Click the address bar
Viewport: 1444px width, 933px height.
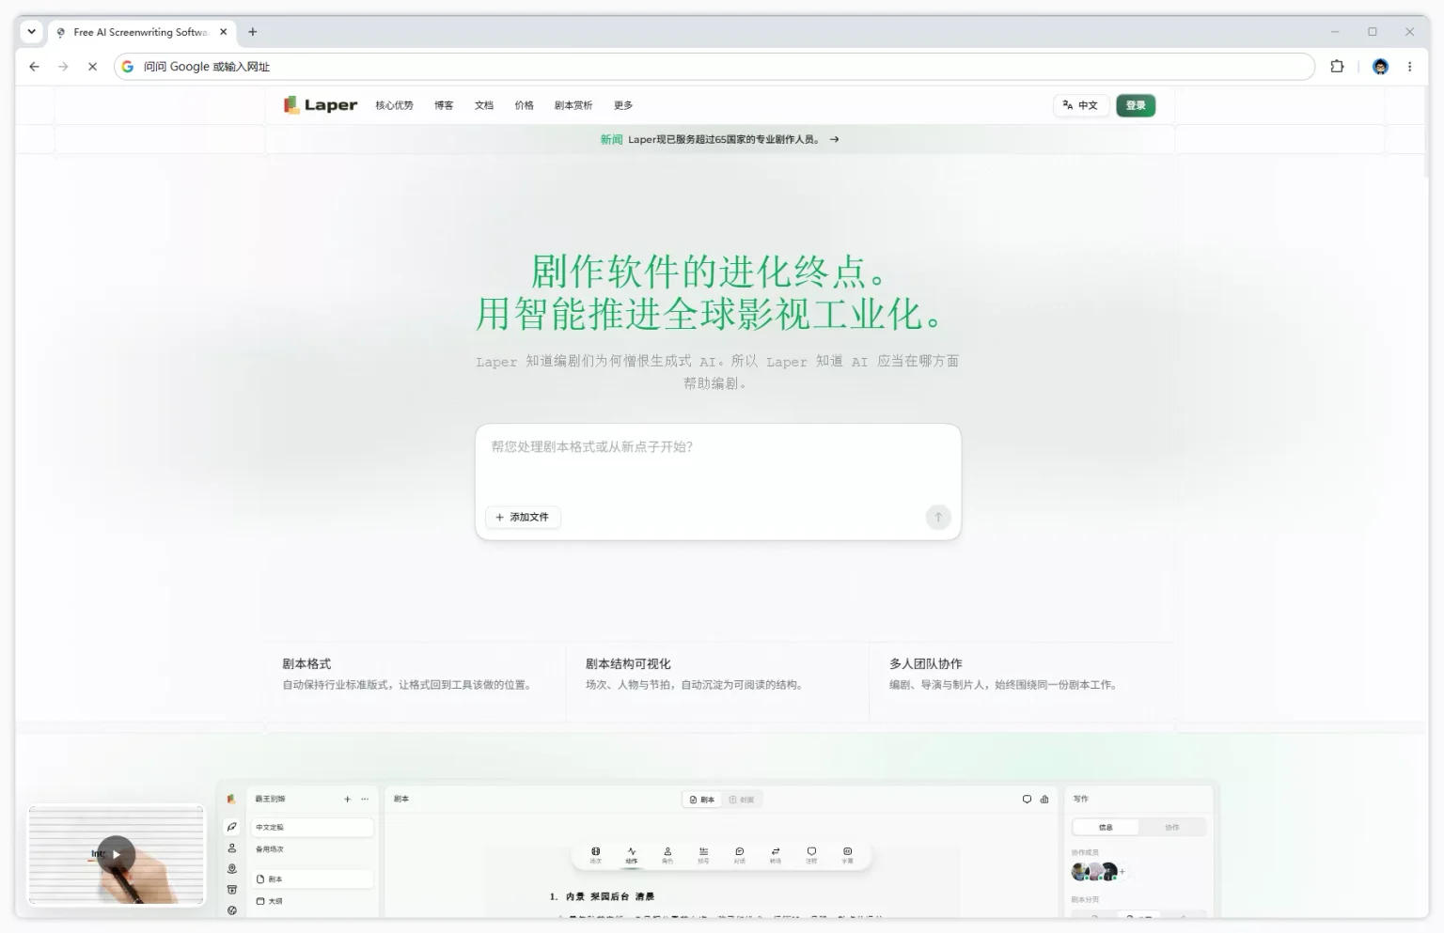coord(714,67)
